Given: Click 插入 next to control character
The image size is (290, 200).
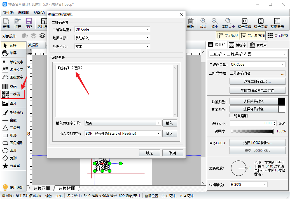Looking at the screenshot, I should coord(169,134).
